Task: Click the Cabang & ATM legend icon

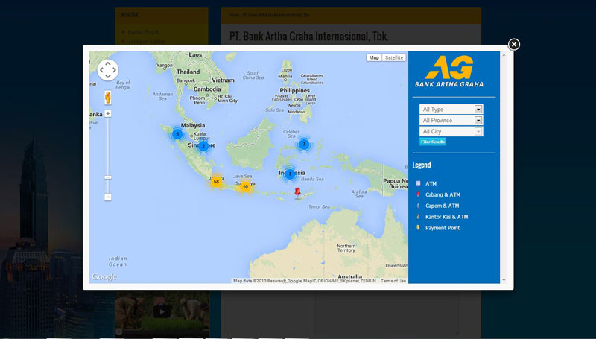Action: click(x=418, y=194)
